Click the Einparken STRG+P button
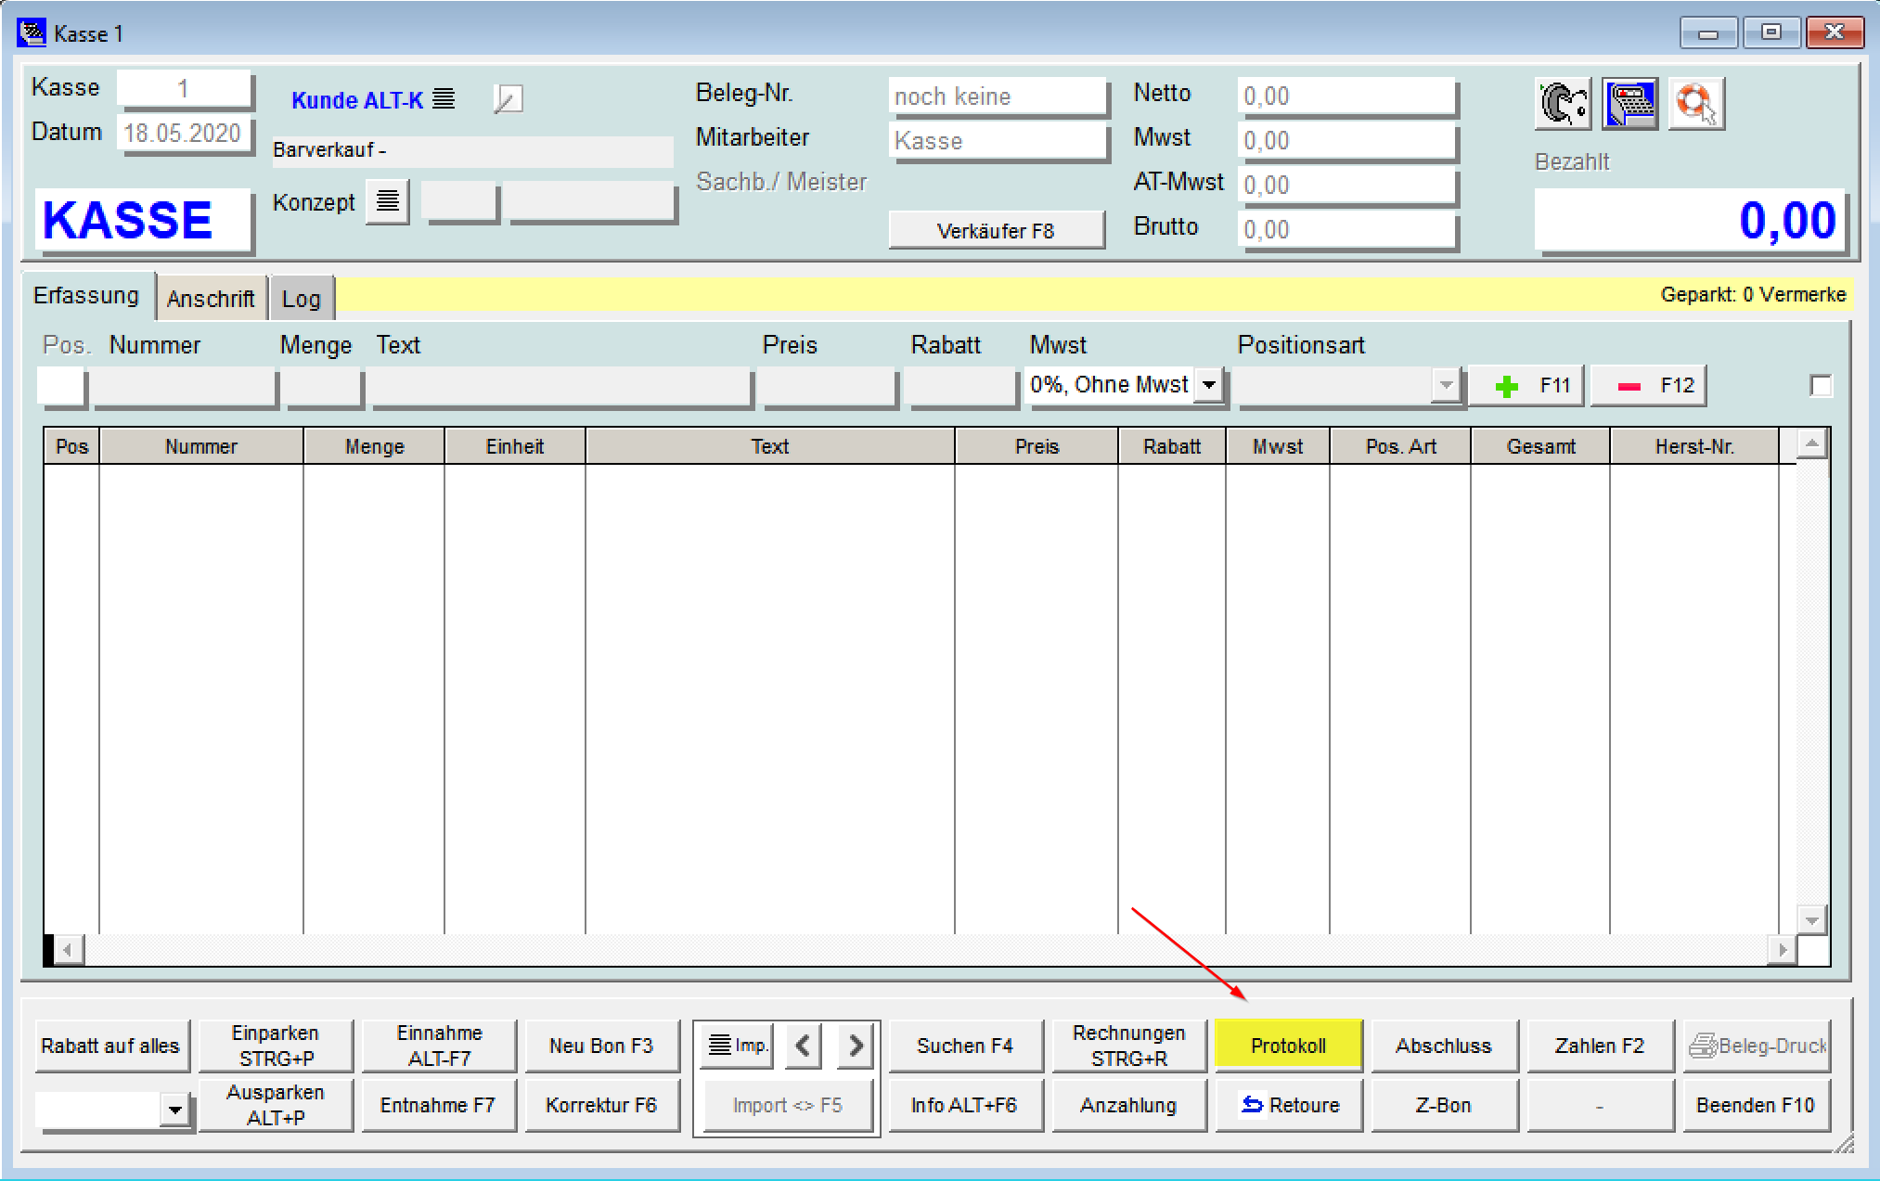 coord(276,1046)
